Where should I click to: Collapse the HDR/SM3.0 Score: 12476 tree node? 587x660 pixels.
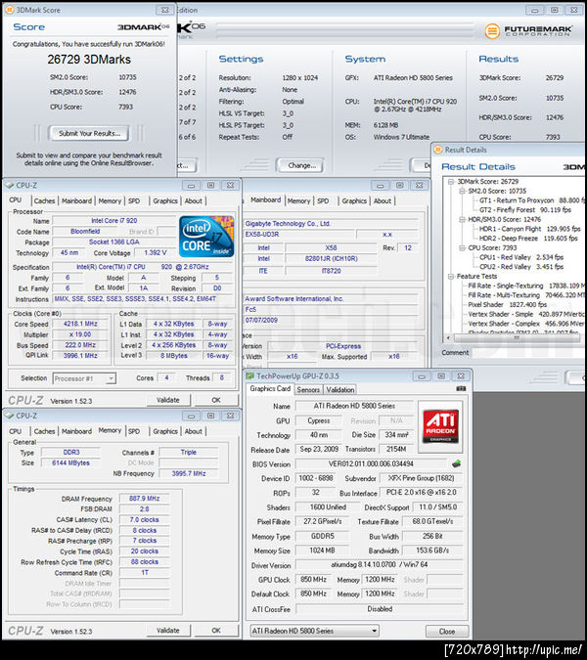coord(462,219)
